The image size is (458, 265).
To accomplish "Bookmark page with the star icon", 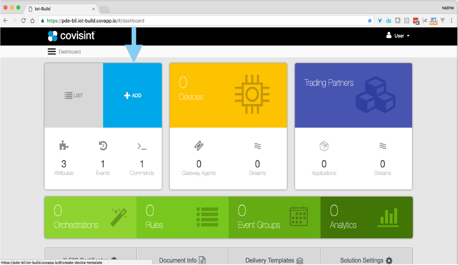I will 369,21.
